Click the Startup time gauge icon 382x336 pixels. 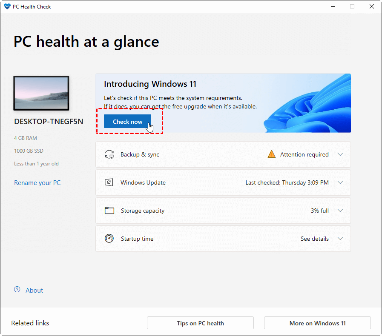tap(109, 239)
